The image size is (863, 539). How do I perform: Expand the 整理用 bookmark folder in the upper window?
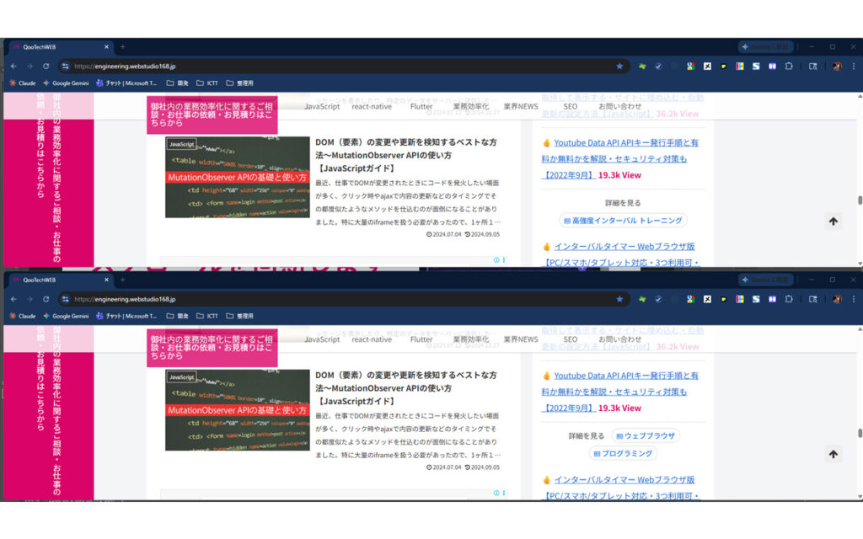point(240,83)
